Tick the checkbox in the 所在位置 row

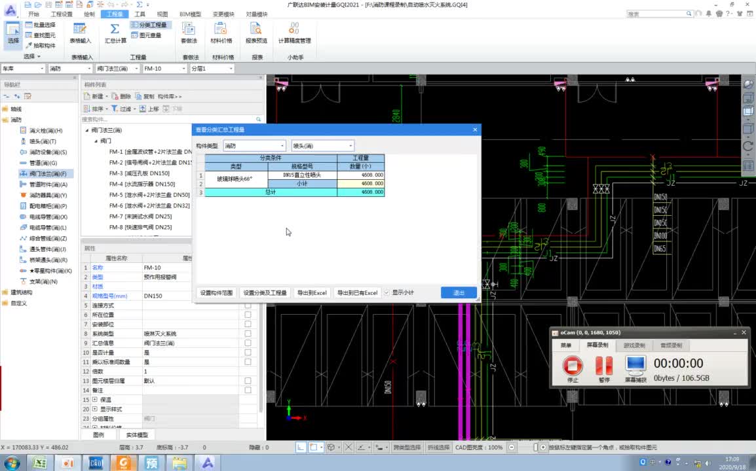click(248, 315)
